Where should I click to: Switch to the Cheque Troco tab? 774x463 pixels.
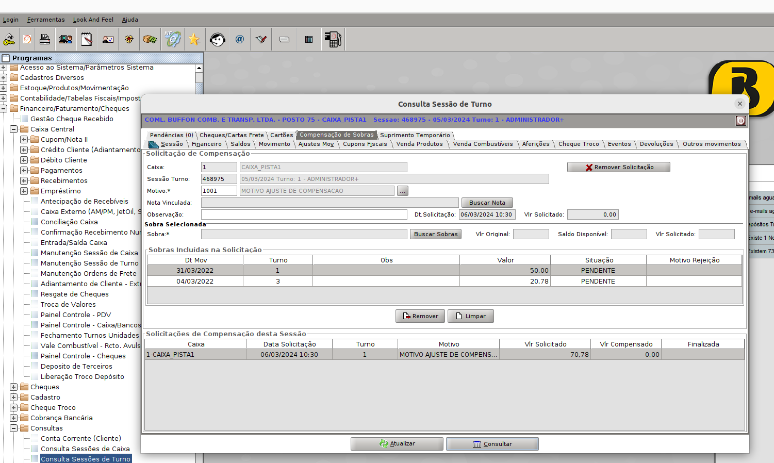[x=579, y=144]
